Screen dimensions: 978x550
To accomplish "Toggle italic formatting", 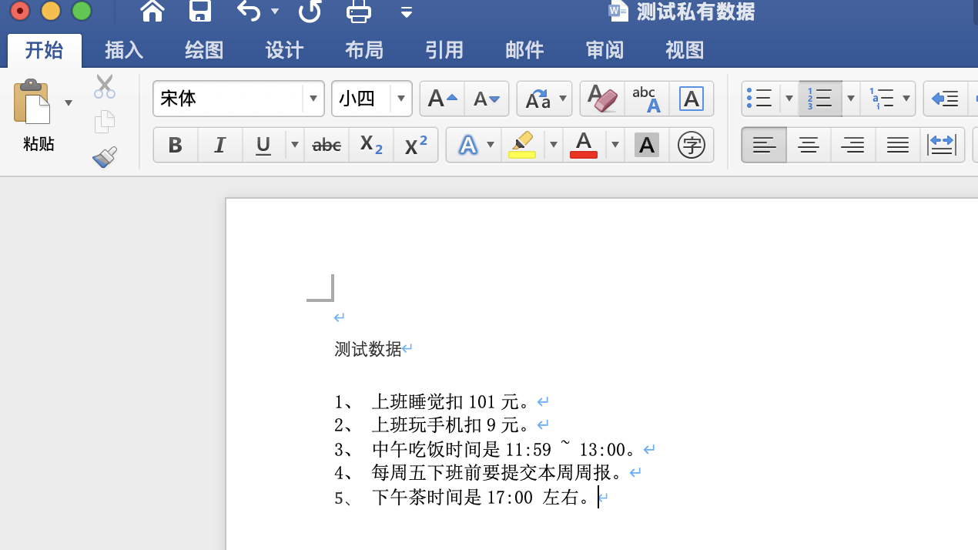I will 219,145.
